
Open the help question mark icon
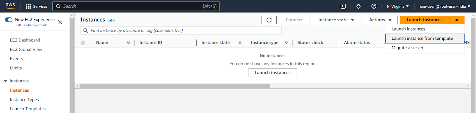click(374, 6)
